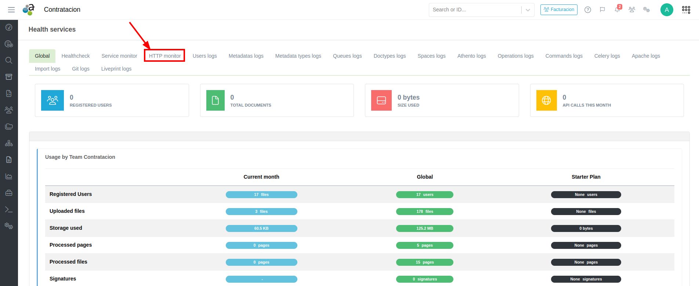
Task: Type in the Search or ID field
Action: coord(475,10)
